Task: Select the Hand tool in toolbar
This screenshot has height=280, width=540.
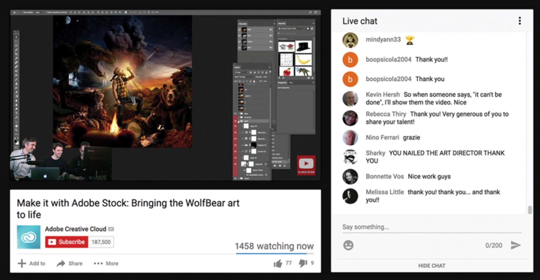Action: click(x=16, y=126)
